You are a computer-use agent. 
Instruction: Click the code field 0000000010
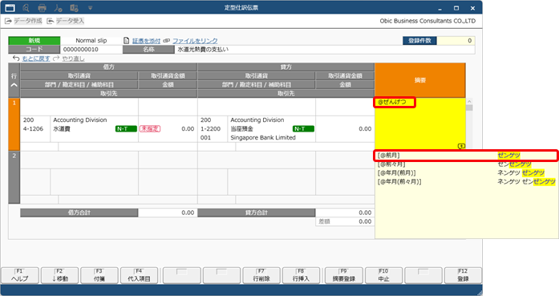click(x=91, y=50)
